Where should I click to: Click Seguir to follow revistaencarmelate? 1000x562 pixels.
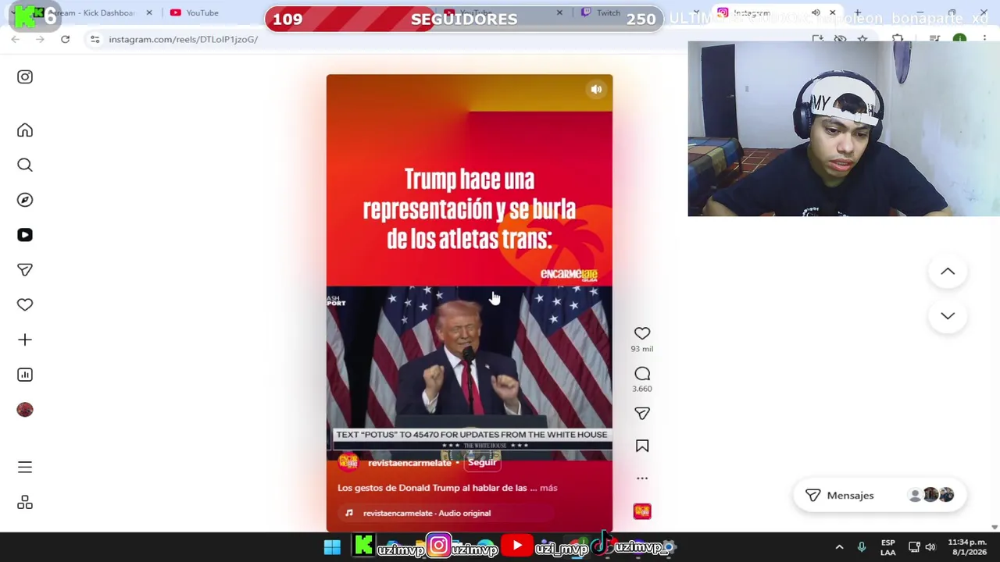482,463
